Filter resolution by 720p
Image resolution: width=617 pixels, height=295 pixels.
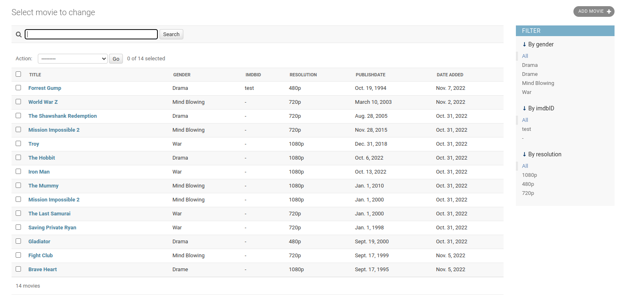click(528, 193)
